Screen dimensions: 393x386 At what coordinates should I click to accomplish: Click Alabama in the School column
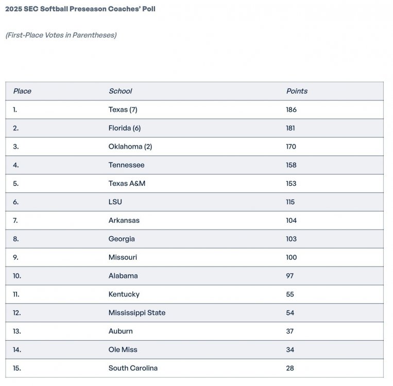click(x=123, y=276)
